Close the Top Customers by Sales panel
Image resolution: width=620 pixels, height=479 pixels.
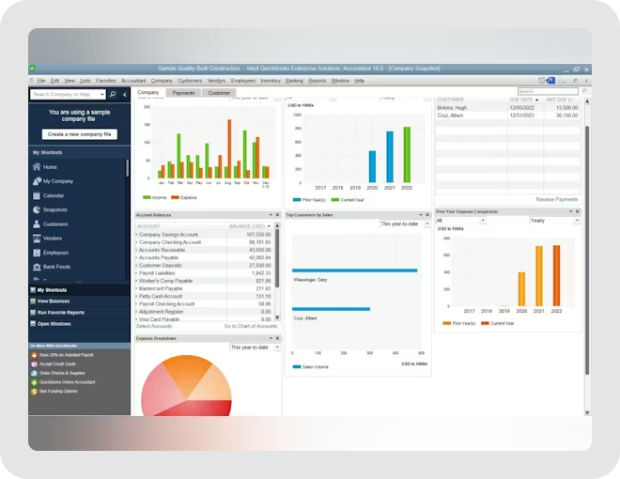427,215
